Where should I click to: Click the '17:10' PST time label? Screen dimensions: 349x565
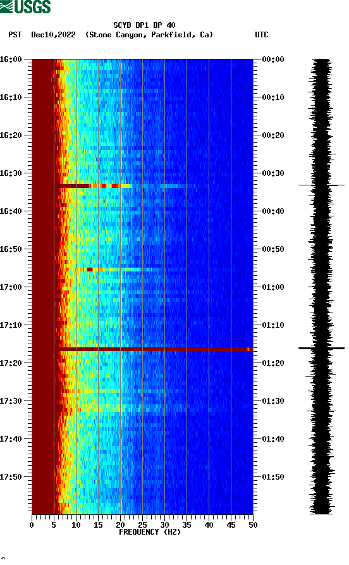[x=11, y=325]
